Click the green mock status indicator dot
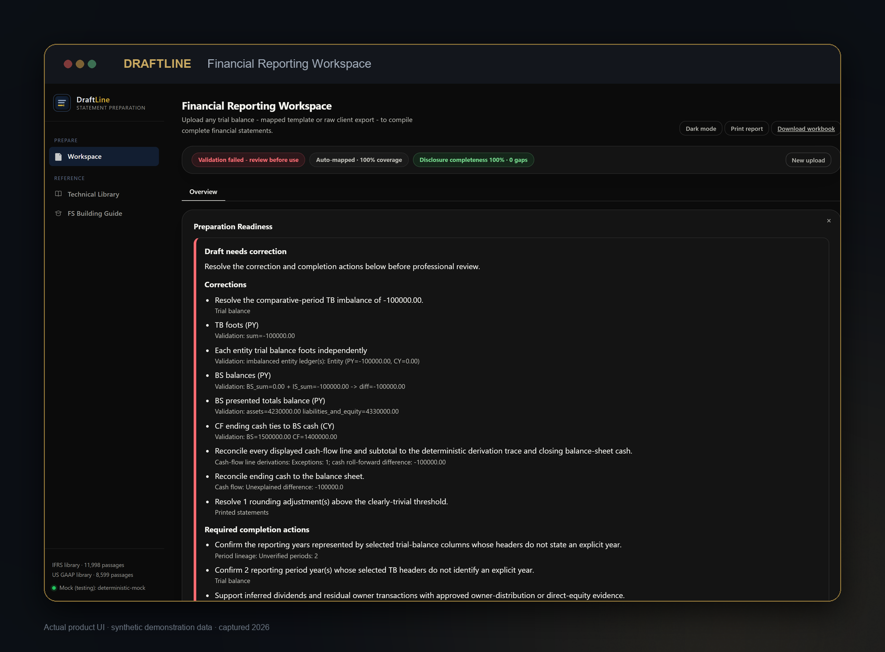Image resolution: width=885 pixels, height=652 pixels. pos(54,588)
